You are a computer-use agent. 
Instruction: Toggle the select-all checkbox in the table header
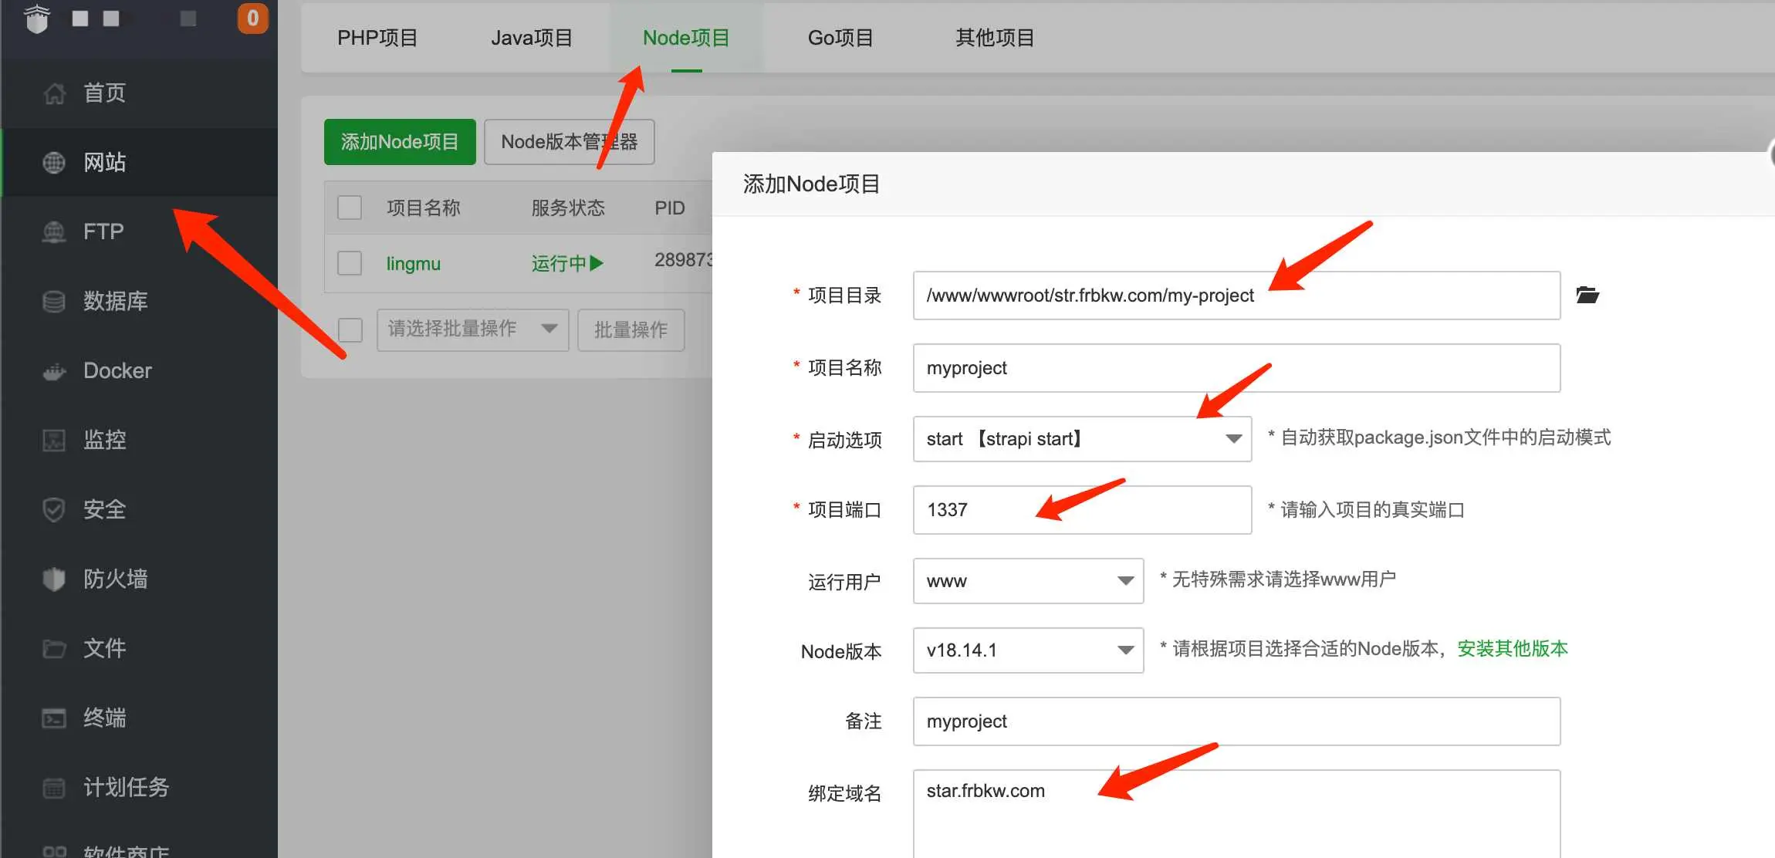pyautogui.click(x=350, y=208)
